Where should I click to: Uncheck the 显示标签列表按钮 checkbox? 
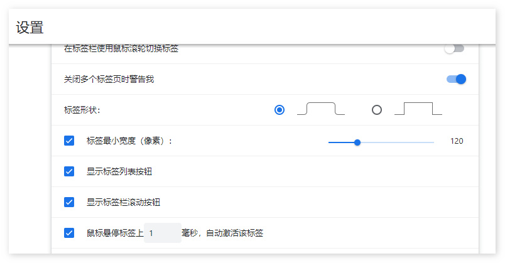[69, 171]
